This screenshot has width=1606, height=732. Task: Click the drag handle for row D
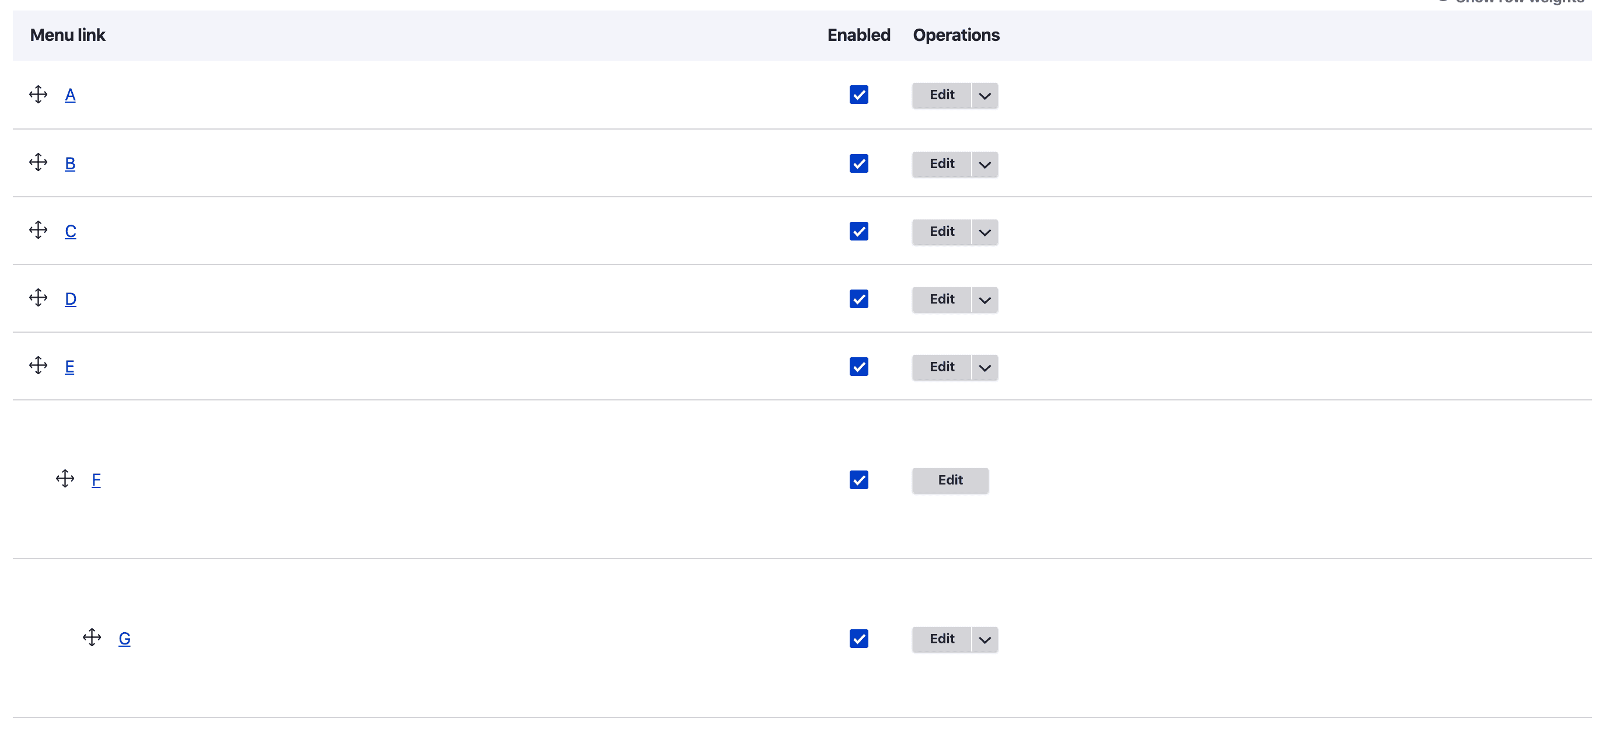tap(38, 298)
